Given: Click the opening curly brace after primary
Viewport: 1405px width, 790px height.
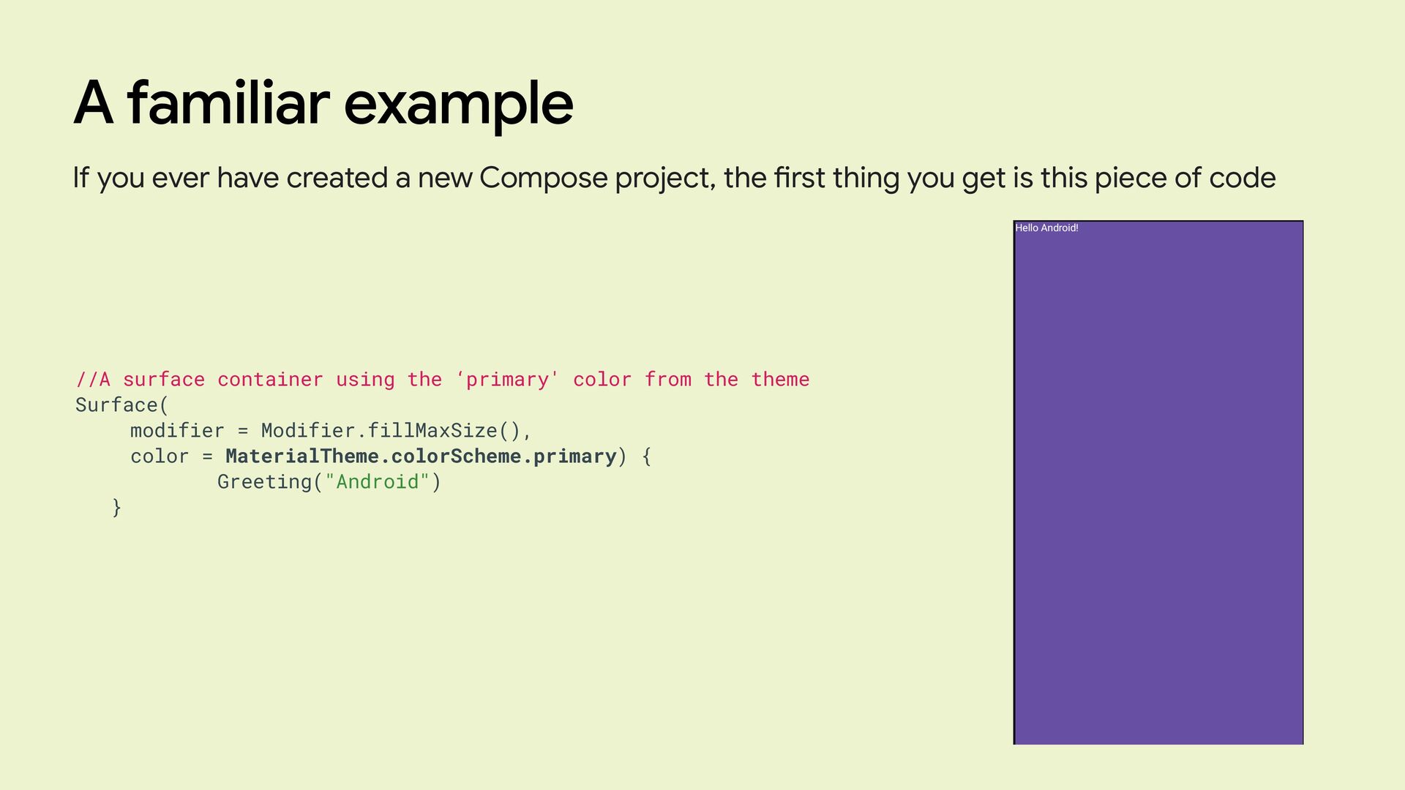Looking at the screenshot, I should click(646, 456).
